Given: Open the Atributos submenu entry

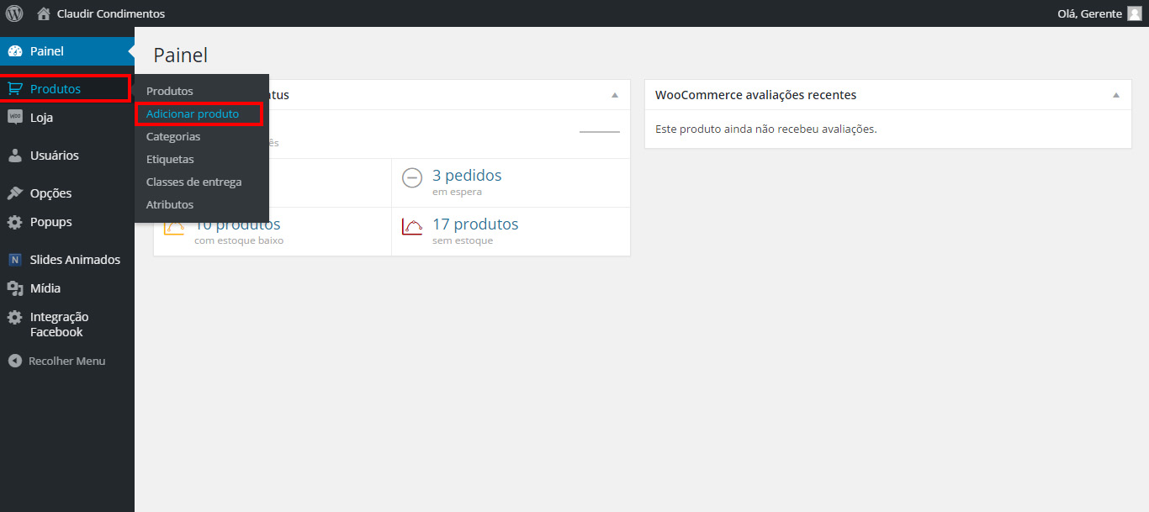Looking at the screenshot, I should 170,204.
